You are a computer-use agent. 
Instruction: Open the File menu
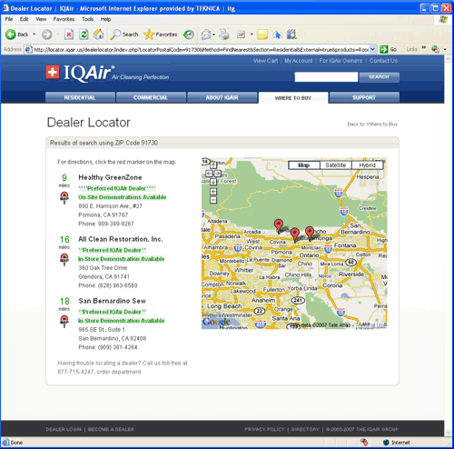[x=9, y=19]
